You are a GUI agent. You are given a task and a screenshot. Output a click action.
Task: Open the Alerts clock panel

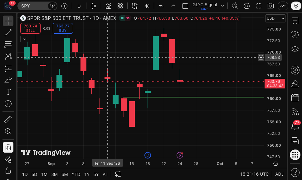coord(295,35)
